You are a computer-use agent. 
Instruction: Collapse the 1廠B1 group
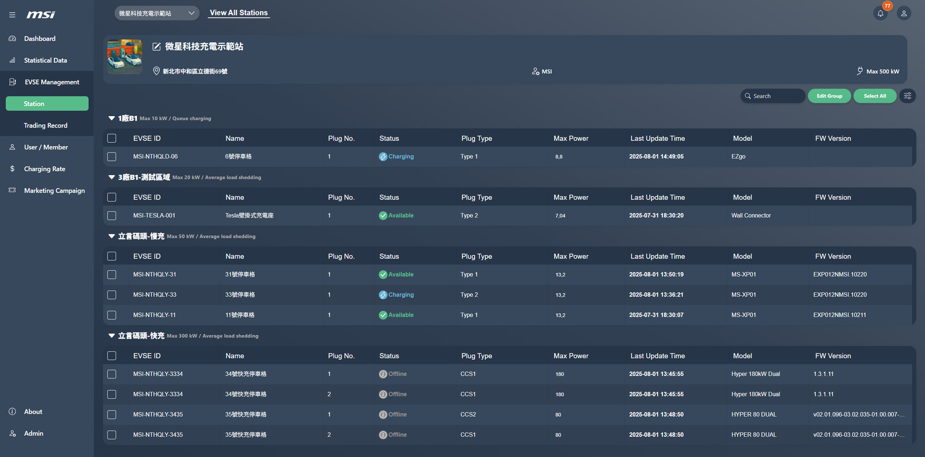[x=112, y=118]
